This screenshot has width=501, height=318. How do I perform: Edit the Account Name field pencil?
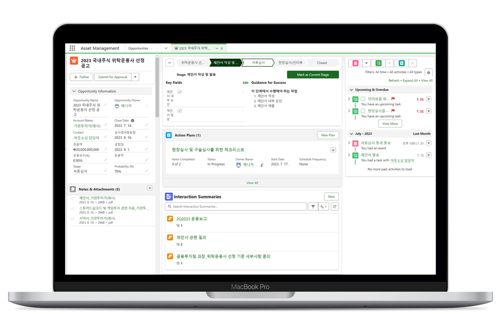click(x=105, y=125)
